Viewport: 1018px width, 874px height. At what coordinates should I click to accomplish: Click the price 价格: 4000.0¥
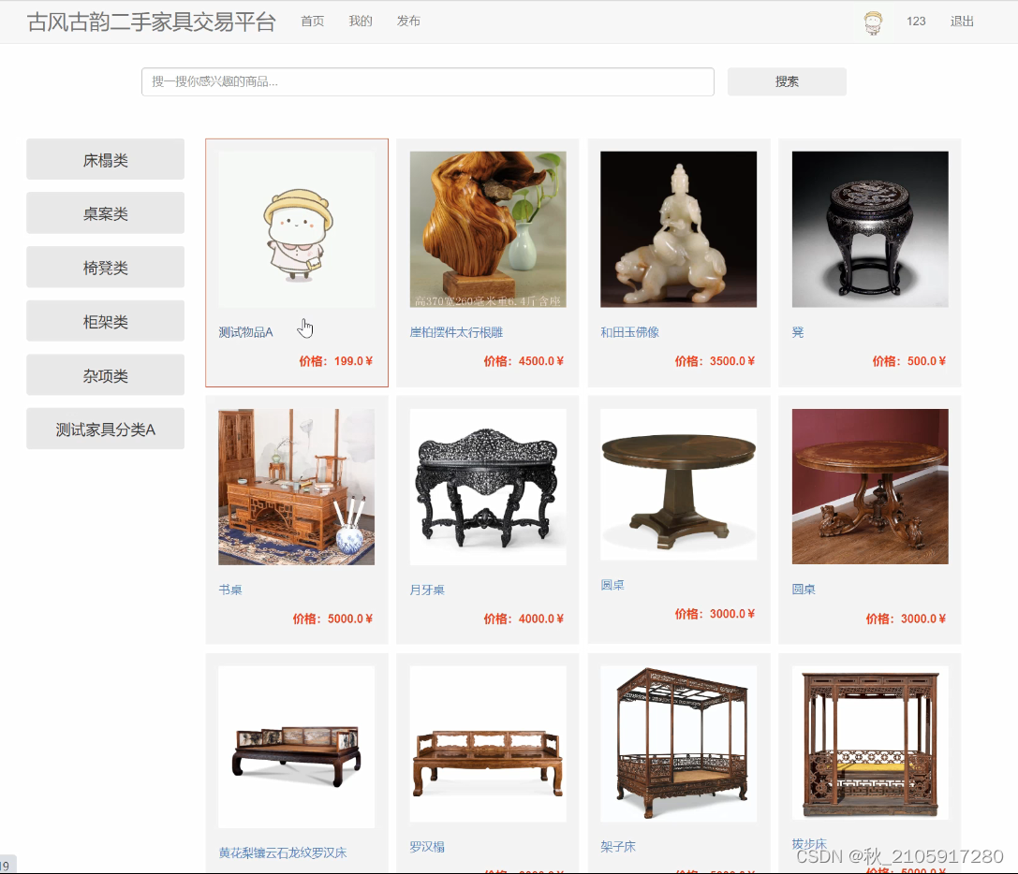coord(524,619)
